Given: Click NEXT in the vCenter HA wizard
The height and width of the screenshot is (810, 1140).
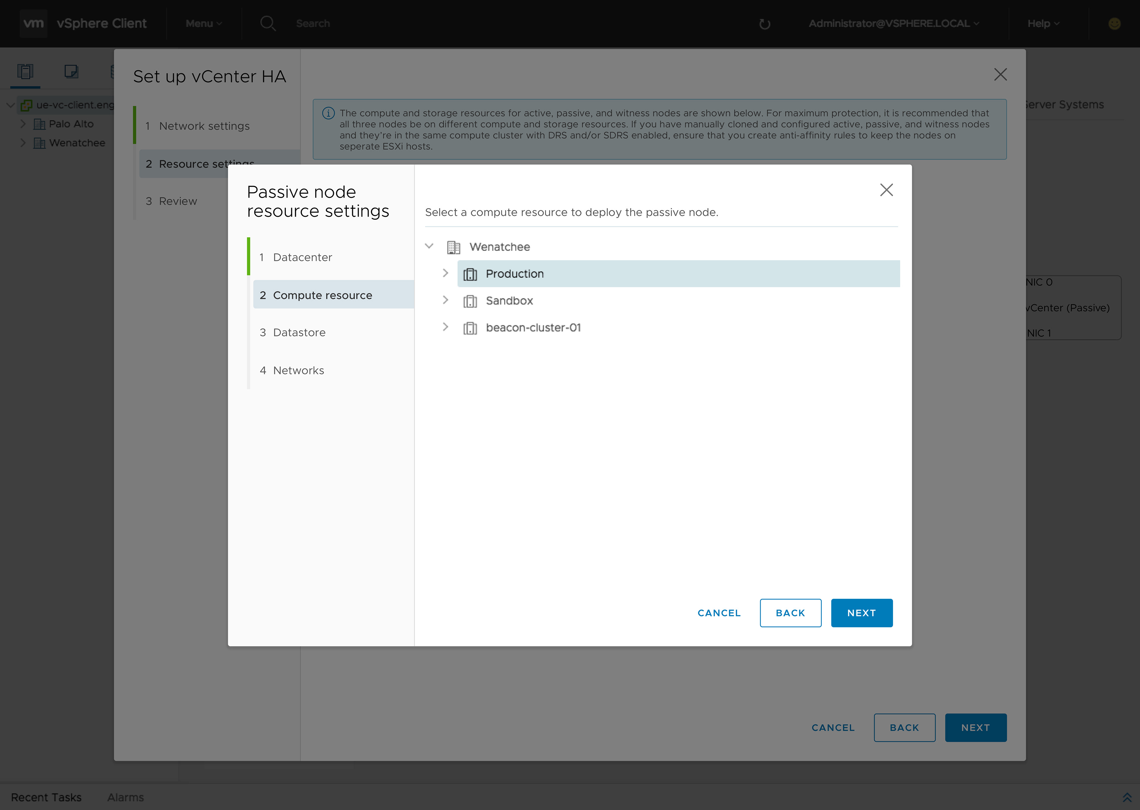Looking at the screenshot, I should (975, 728).
